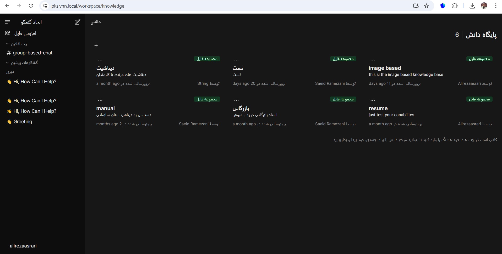Toggle the sidebar hamburger menu icon
This screenshot has height=254, width=502.
[x=8, y=22]
